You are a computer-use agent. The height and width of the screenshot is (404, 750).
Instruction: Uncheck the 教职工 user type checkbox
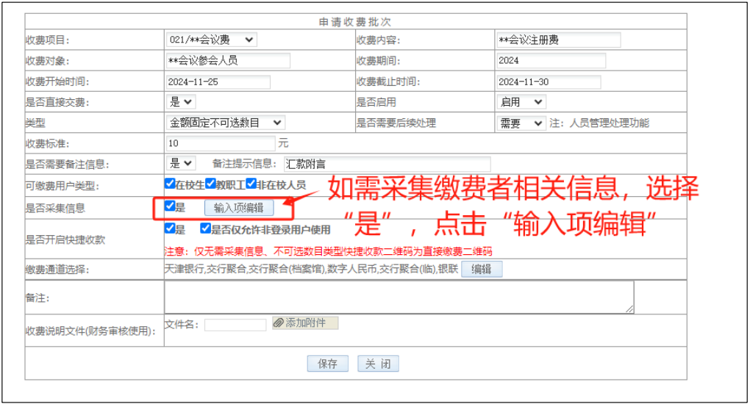[210, 184]
